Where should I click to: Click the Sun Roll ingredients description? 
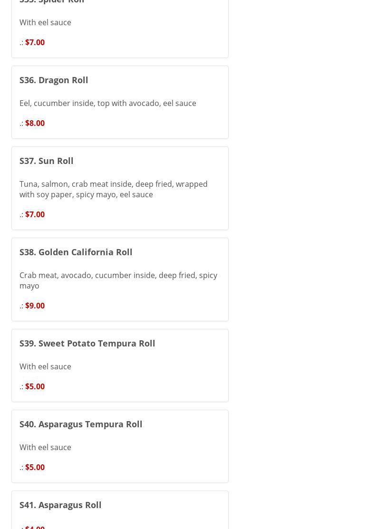[x=114, y=189]
